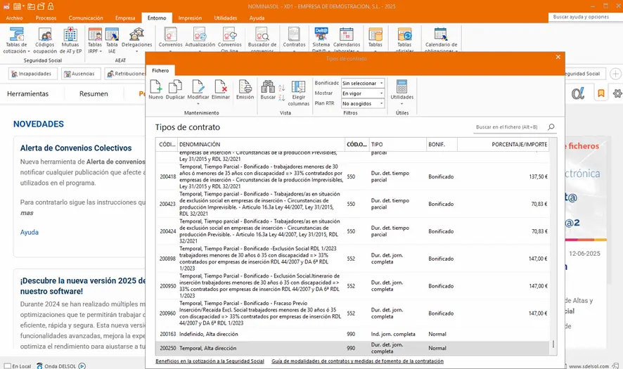Open the Procesos ribbon tab
Viewport: 623px width, 369px height.
point(46,18)
